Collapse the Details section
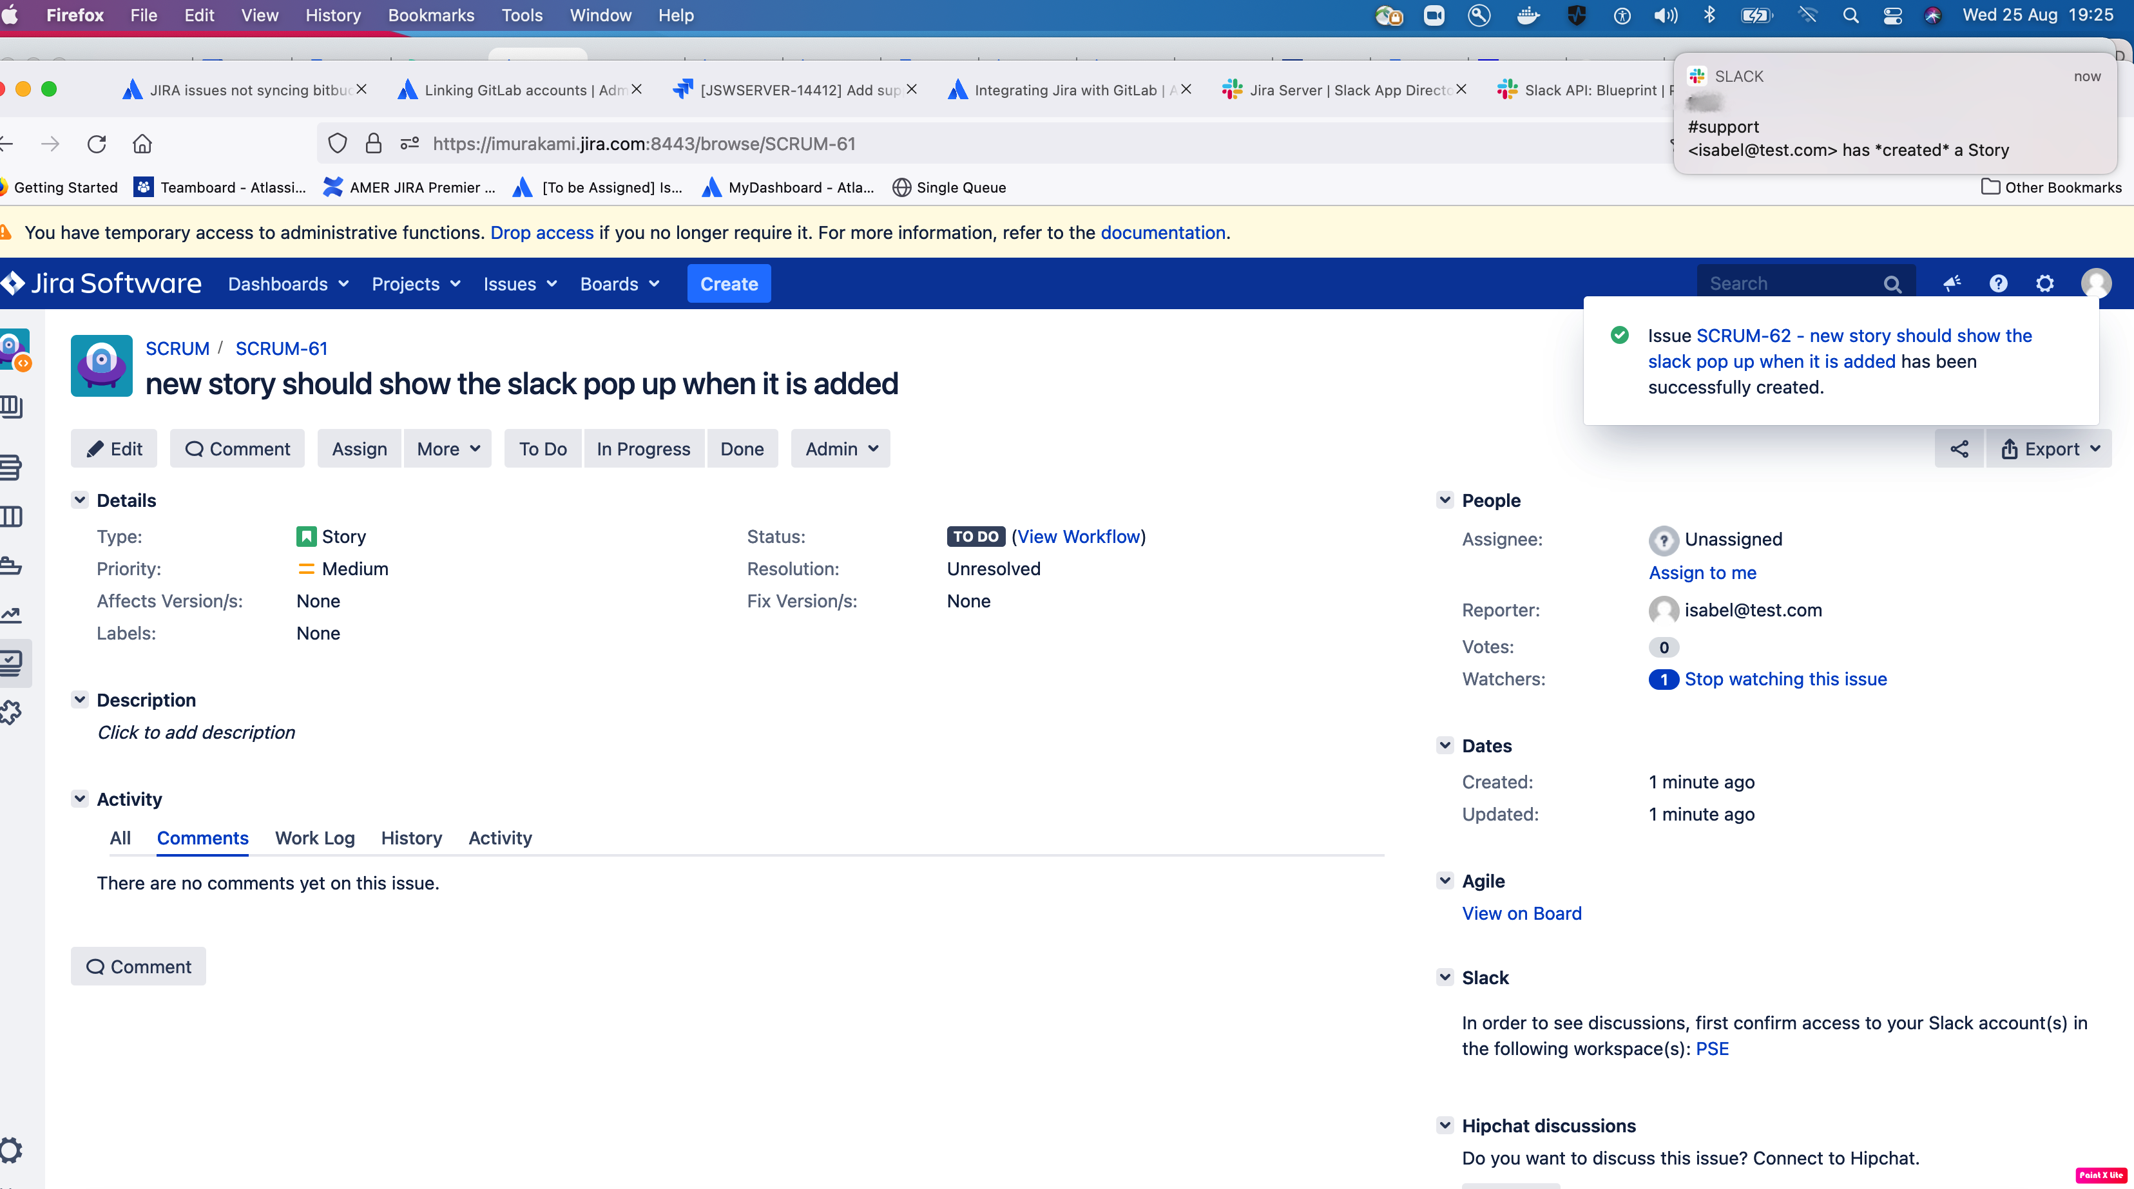Image resolution: width=2134 pixels, height=1189 pixels. (x=79, y=500)
